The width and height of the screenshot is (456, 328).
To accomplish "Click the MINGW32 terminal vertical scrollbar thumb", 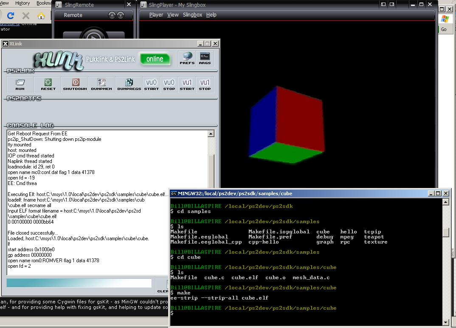I will [x=445, y=233].
